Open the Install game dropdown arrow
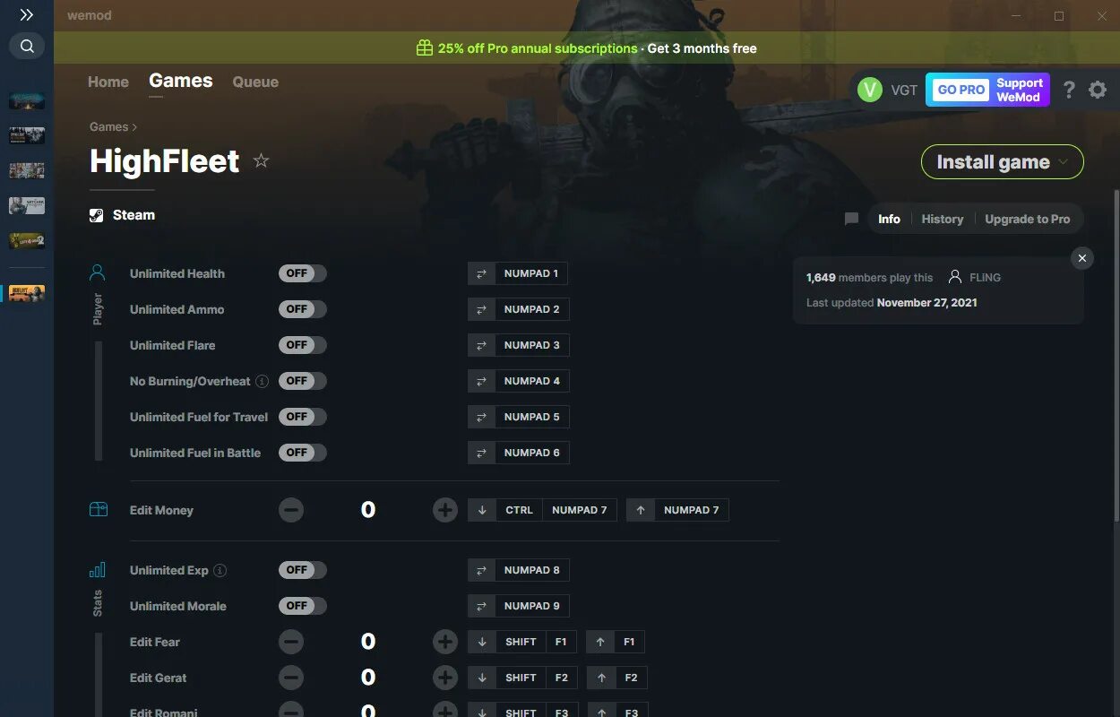1120x717 pixels. (1064, 162)
